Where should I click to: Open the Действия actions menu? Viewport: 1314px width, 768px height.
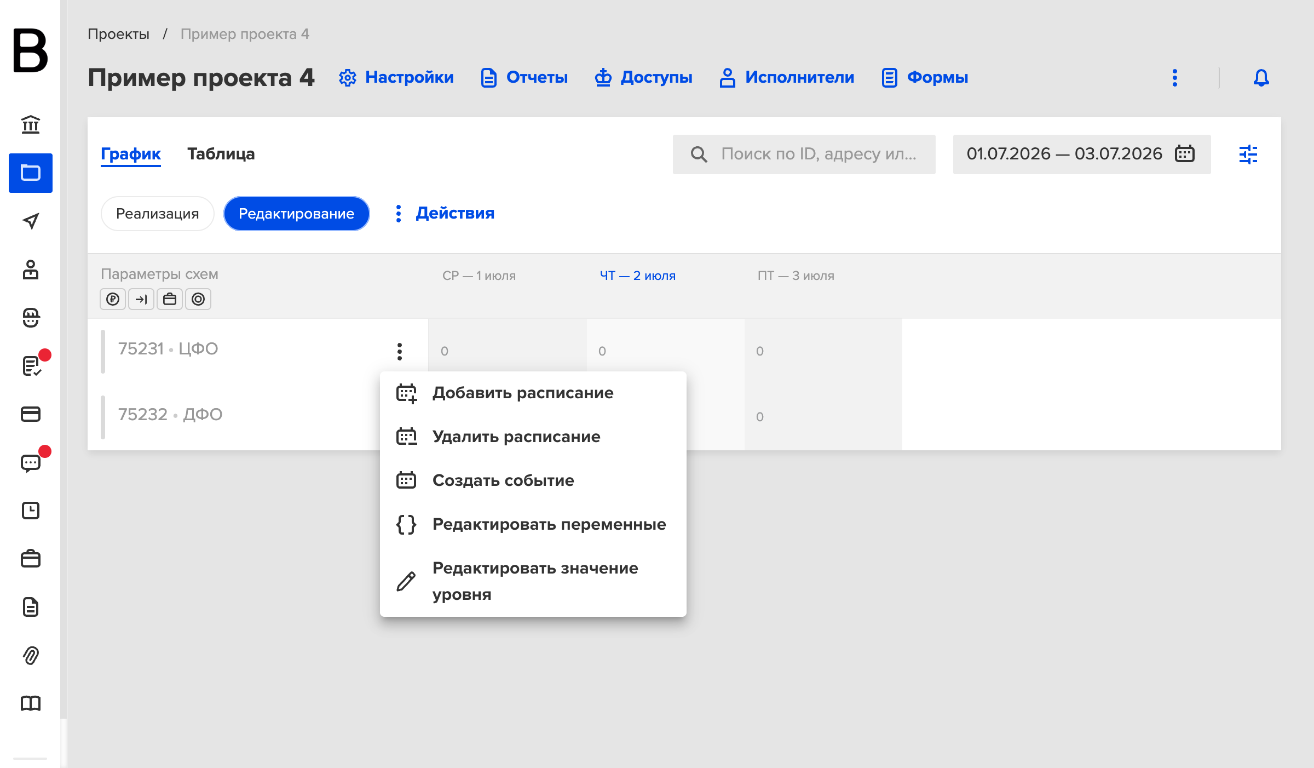(x=445, y=213)
